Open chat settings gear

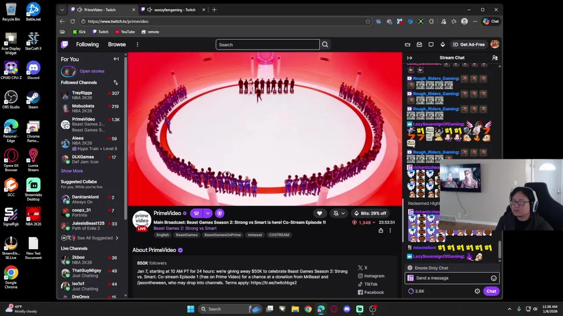[477, 291]
